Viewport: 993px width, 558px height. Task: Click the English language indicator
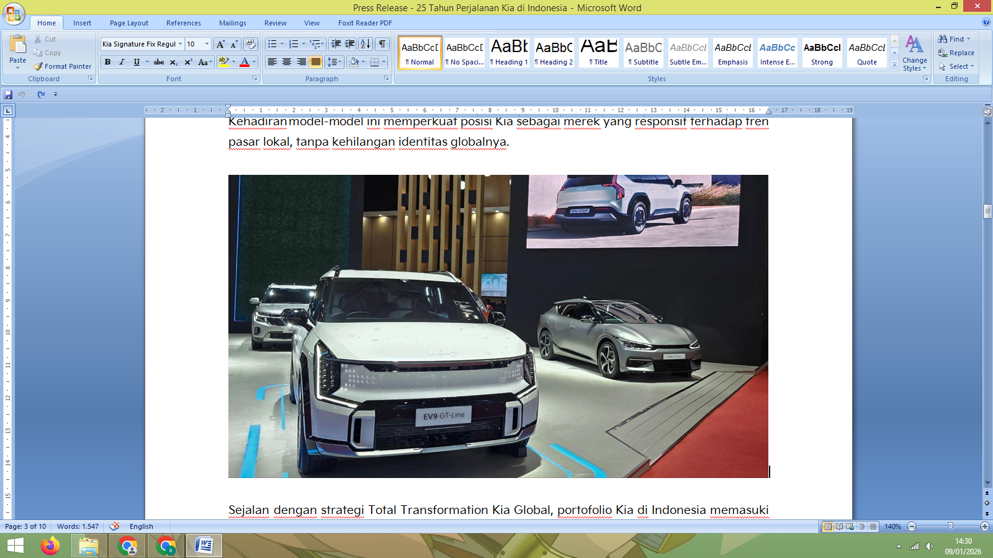142,526
